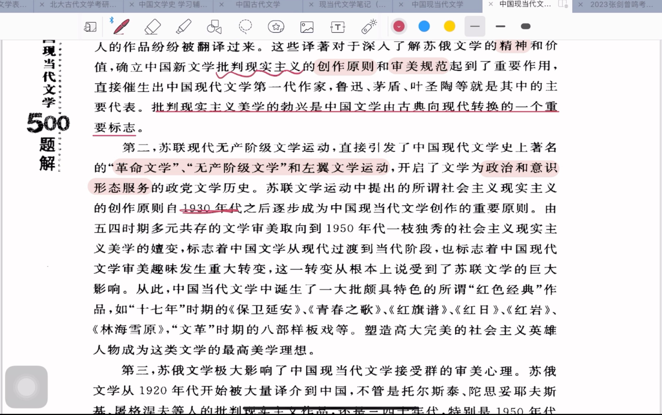Open the page view icon on active tab
This screenshot has height=415, width=662.
563,4
